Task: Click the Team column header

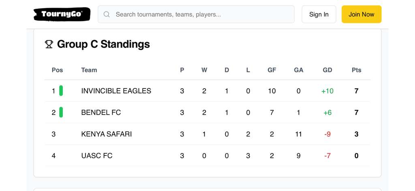Action: pyautogui.click(x=89, y=70)
